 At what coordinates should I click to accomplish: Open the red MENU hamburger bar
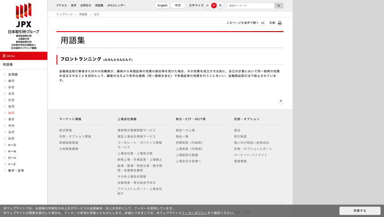[23, 56]
